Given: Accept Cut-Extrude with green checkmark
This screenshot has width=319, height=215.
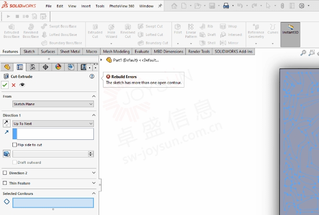Looking at the screenshot, I should [5, 85].
